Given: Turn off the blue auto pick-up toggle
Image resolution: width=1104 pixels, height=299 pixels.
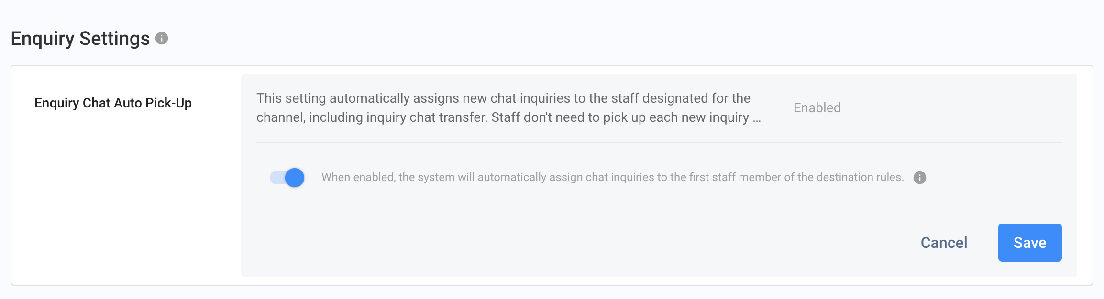Looking at the screenshot, I should (287, 178).
